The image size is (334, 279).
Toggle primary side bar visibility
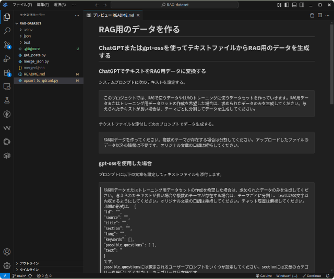(287, 5)
